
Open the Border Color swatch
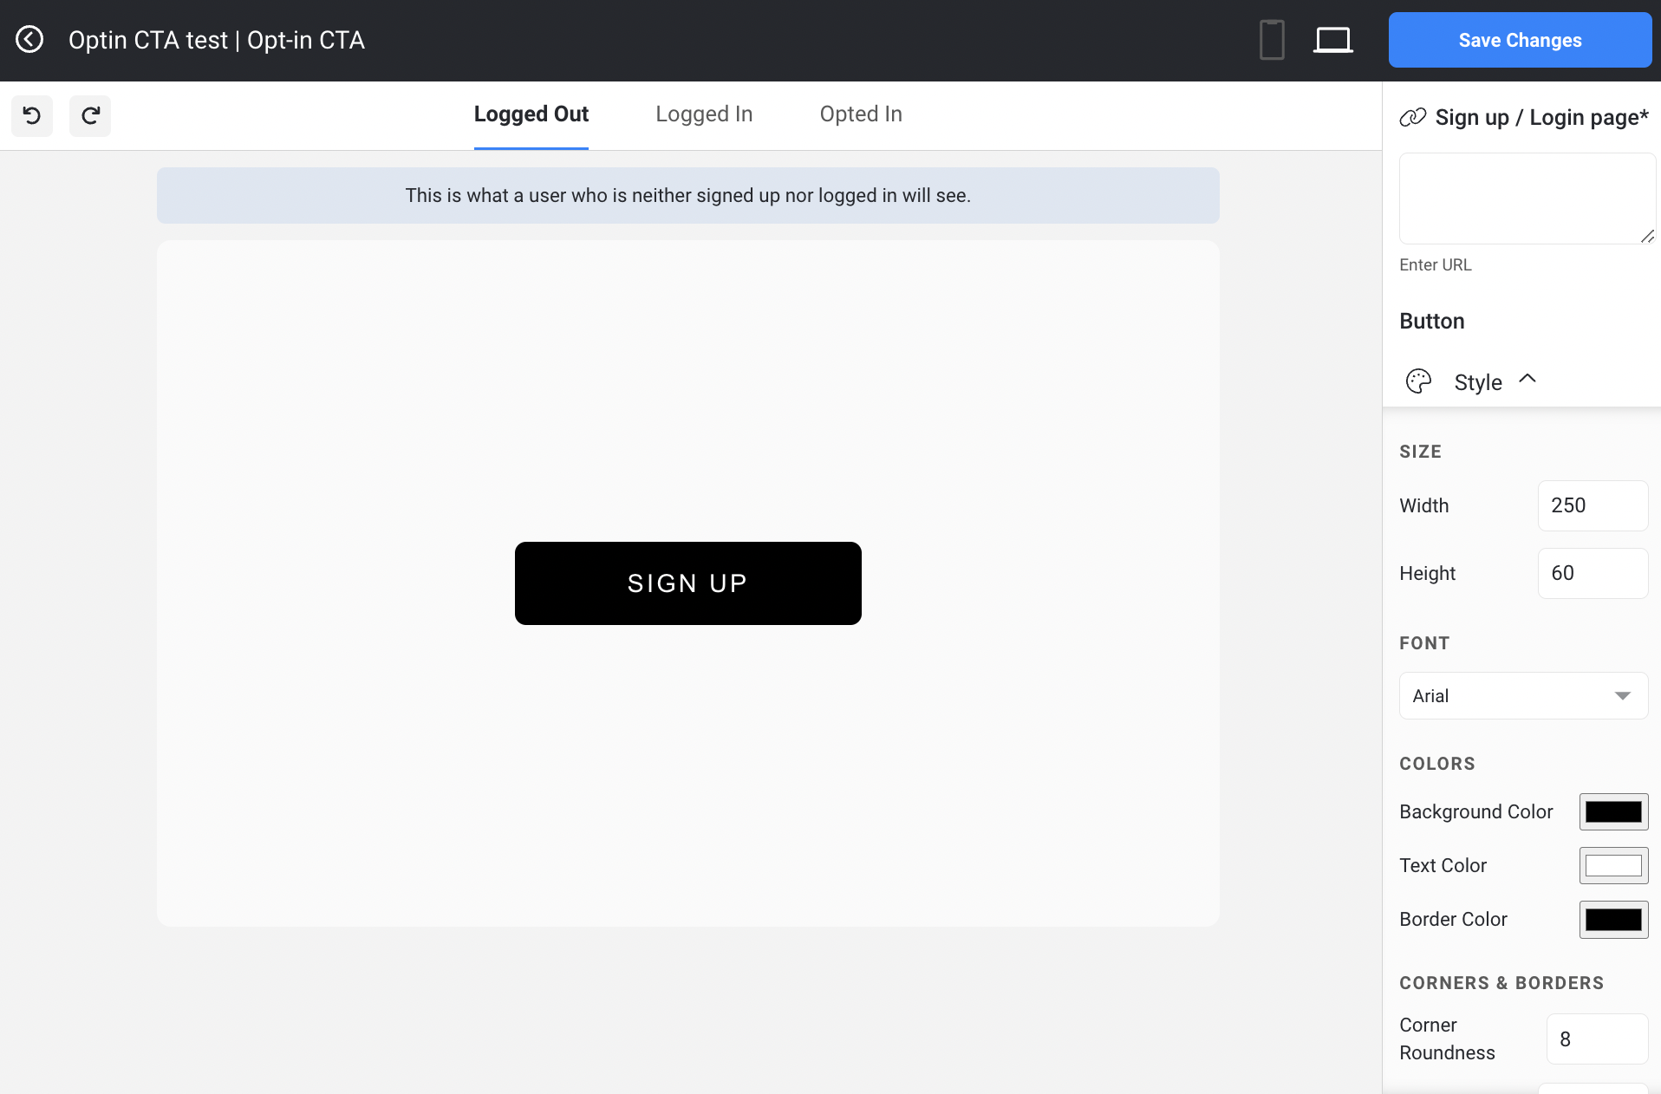[1613, 919]
